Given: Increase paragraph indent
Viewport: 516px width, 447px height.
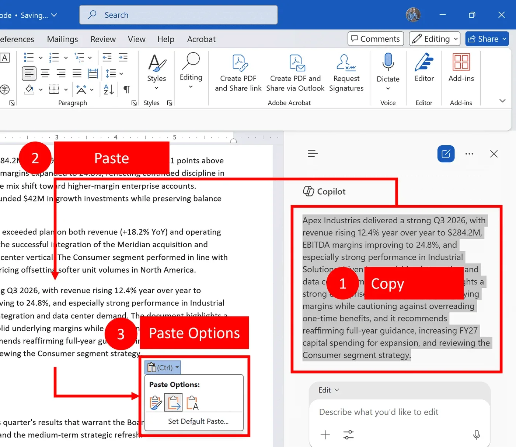Looking at the screenshot, I should click(x=123, y=57).
